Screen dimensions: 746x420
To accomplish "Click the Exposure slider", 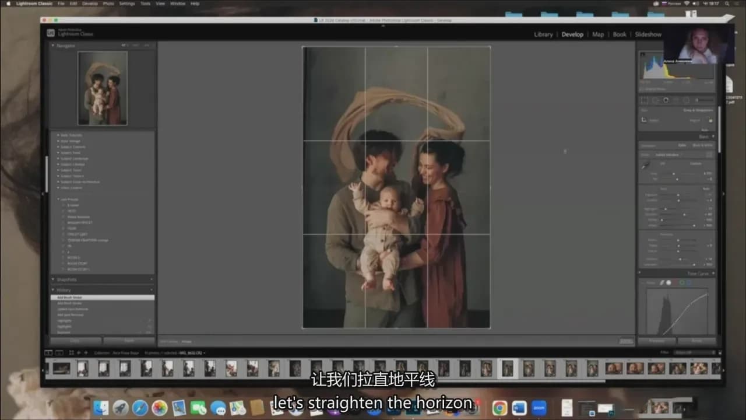I will click(x=678, y=195).
